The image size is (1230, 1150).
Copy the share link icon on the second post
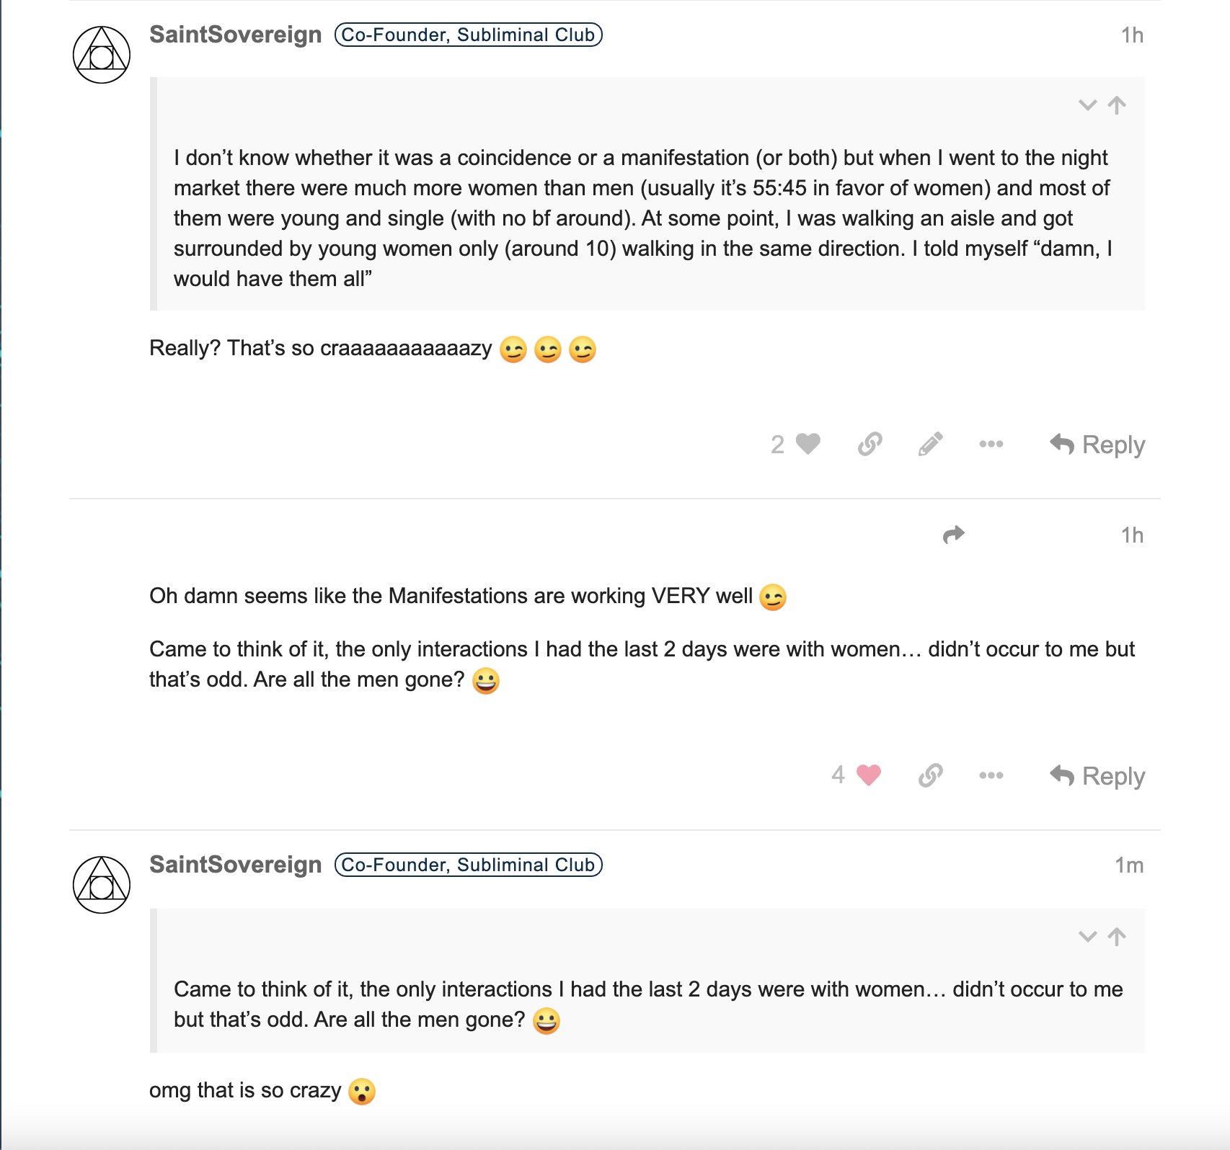click(931, 775)
